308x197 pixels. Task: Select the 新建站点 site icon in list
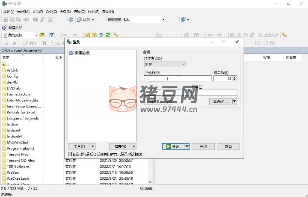coord(71,53)
